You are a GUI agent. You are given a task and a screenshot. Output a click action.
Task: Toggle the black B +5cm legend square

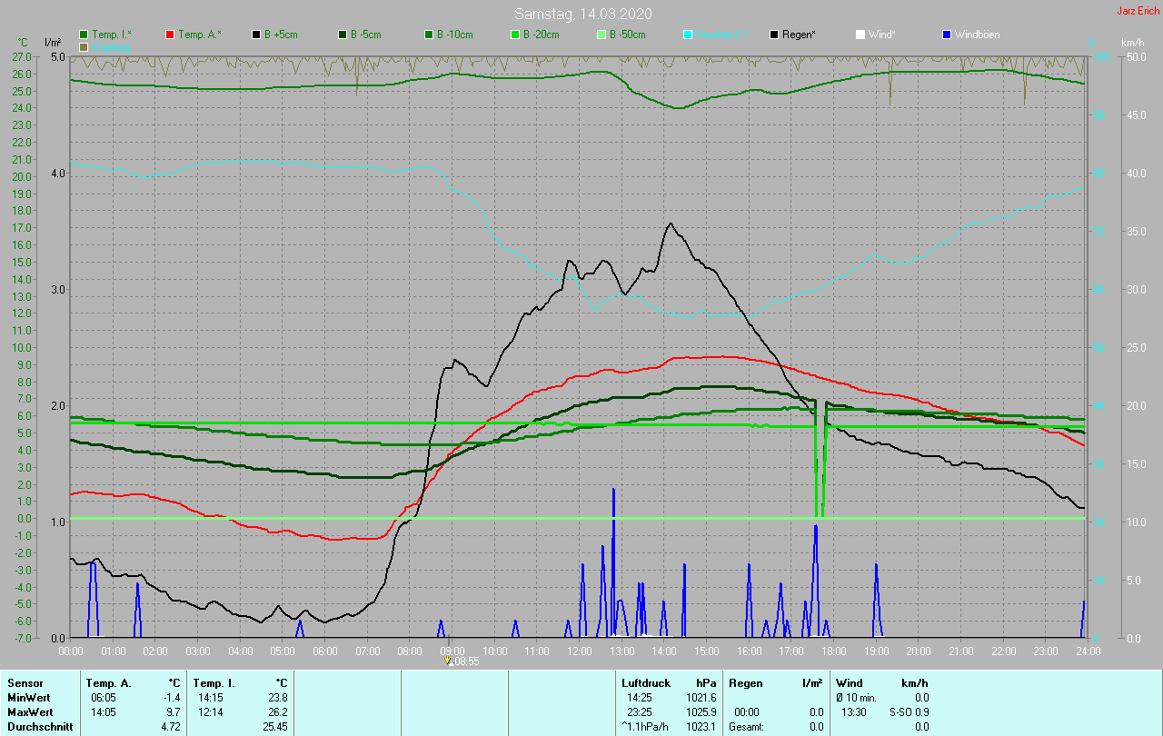tap(256, 35)
